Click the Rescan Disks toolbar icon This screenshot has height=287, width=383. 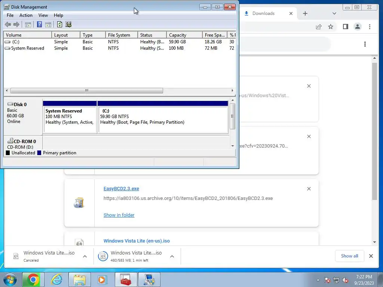(69, 24)
